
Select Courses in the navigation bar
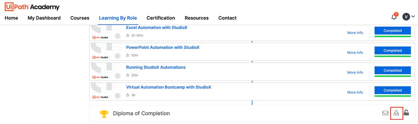(80, 18)
